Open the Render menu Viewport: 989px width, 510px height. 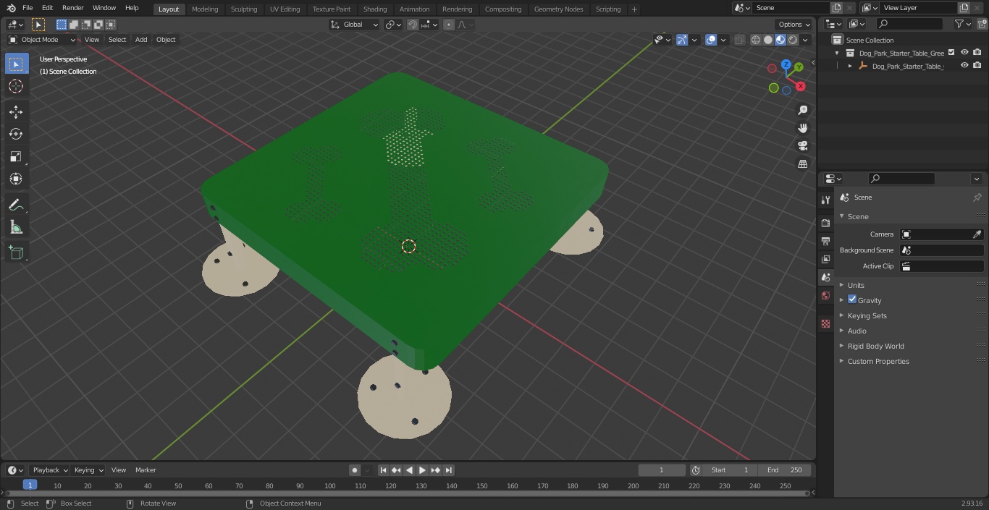72,8
